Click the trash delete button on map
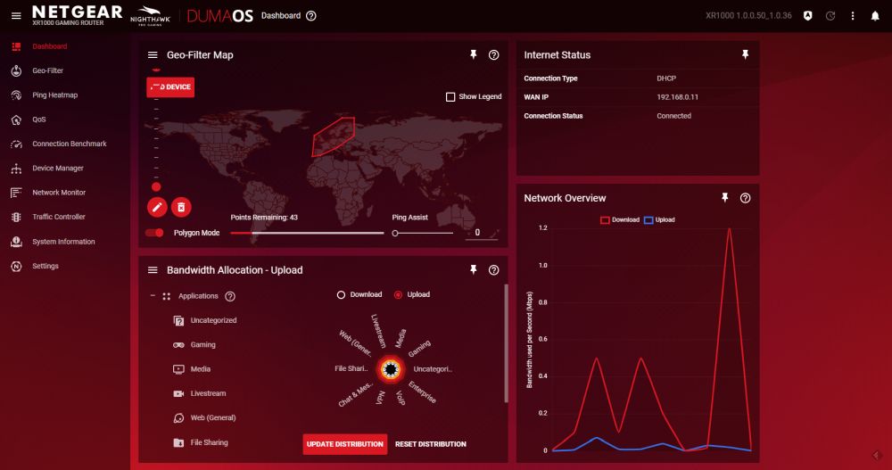The width and height of the screenshot is (892, 470). click(181, 207)
